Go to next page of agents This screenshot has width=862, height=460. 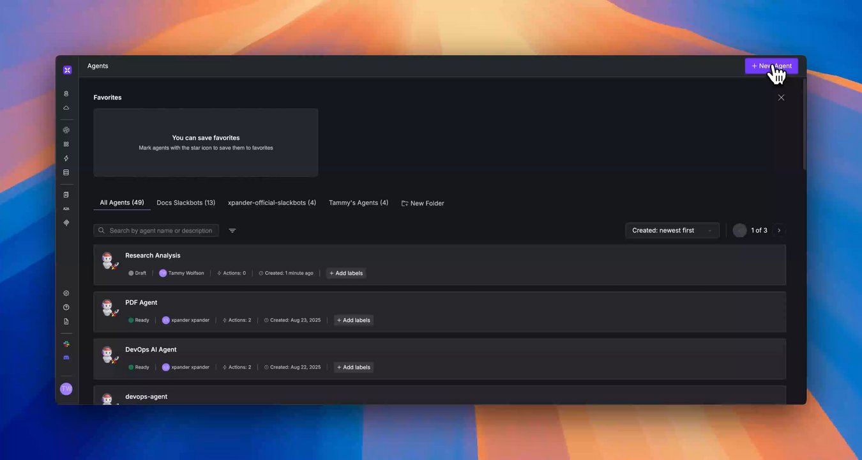click(x=779, y=231)
